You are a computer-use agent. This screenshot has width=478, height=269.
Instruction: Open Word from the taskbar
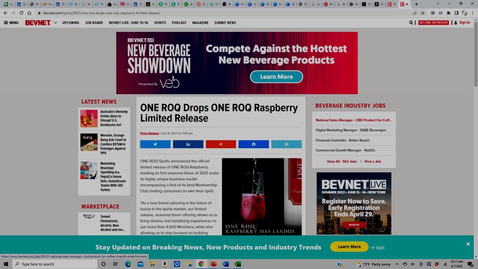coord(226,264)
